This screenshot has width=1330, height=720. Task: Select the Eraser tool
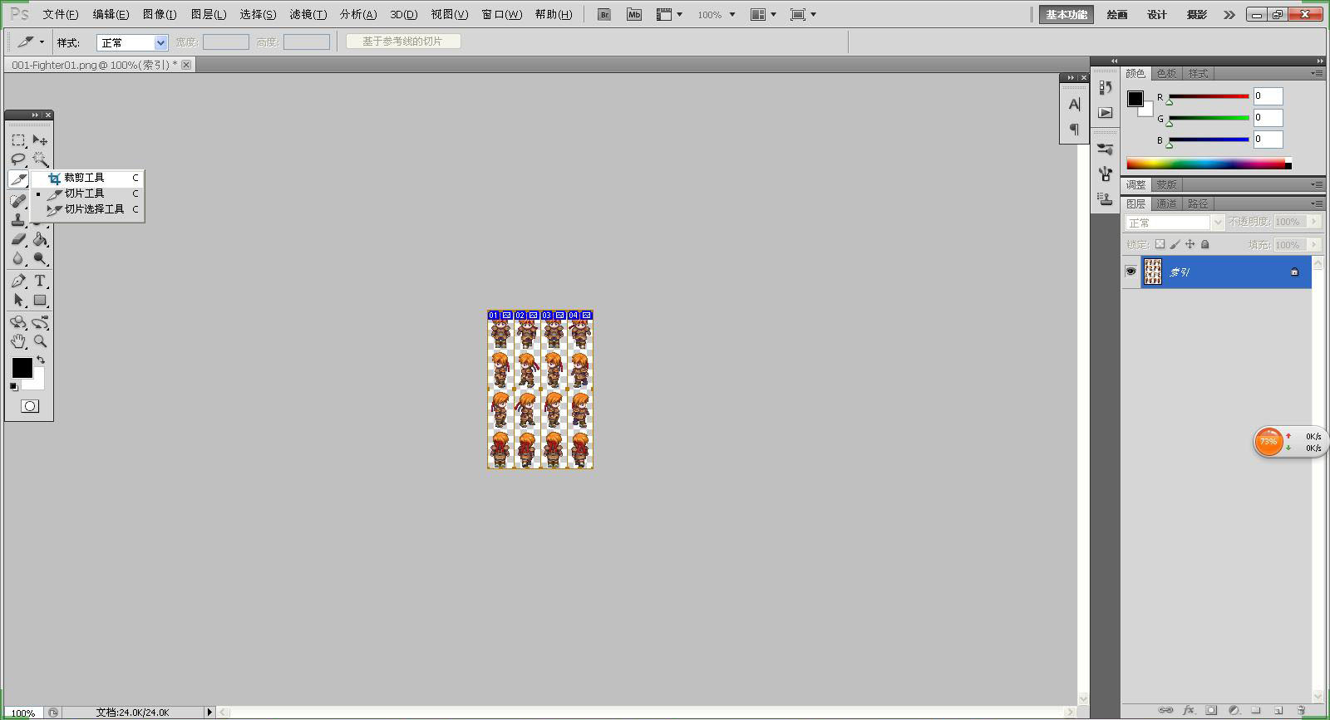coord(18,239)
